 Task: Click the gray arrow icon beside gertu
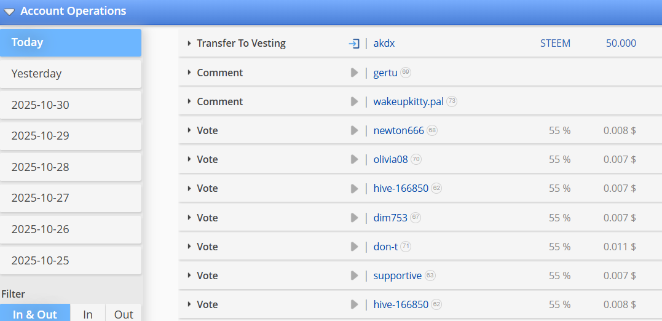pyautogui.click(x=354, y=73)
